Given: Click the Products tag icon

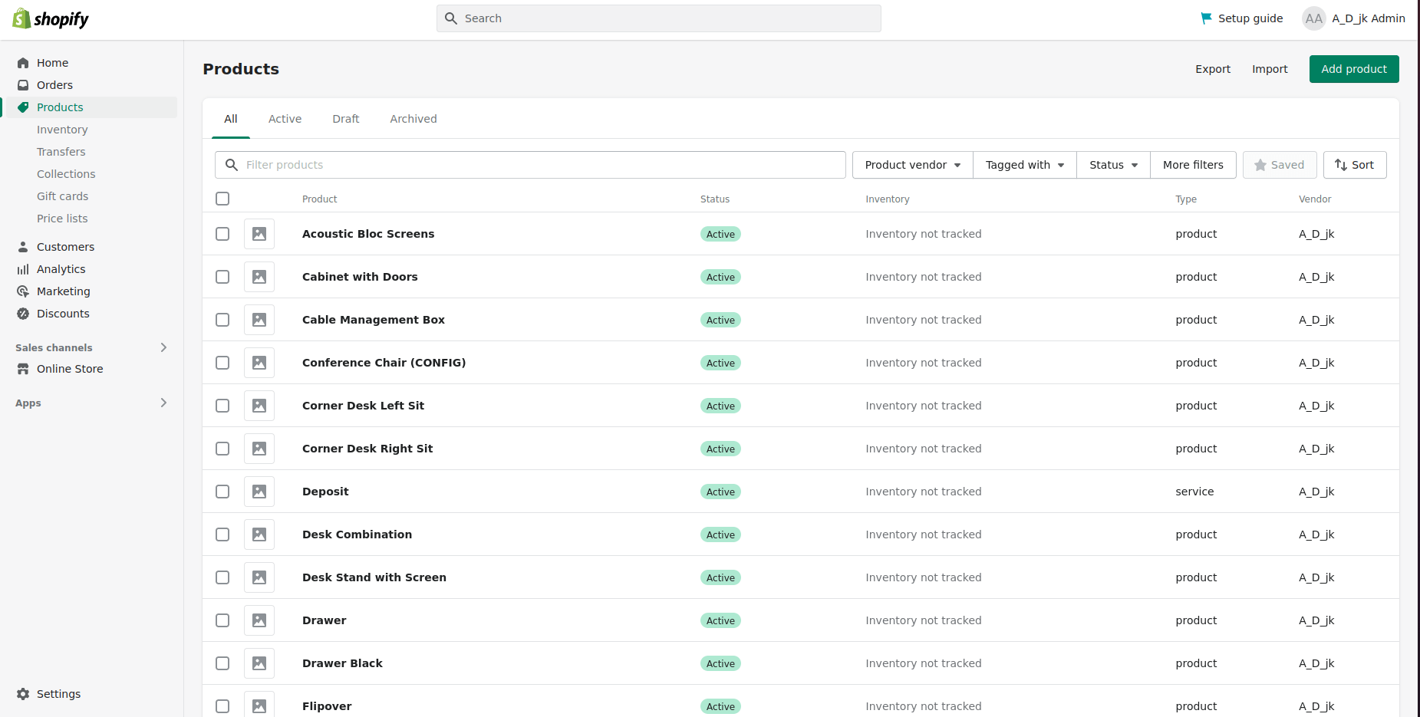Looking at the screenshot, I should [23, 107].
